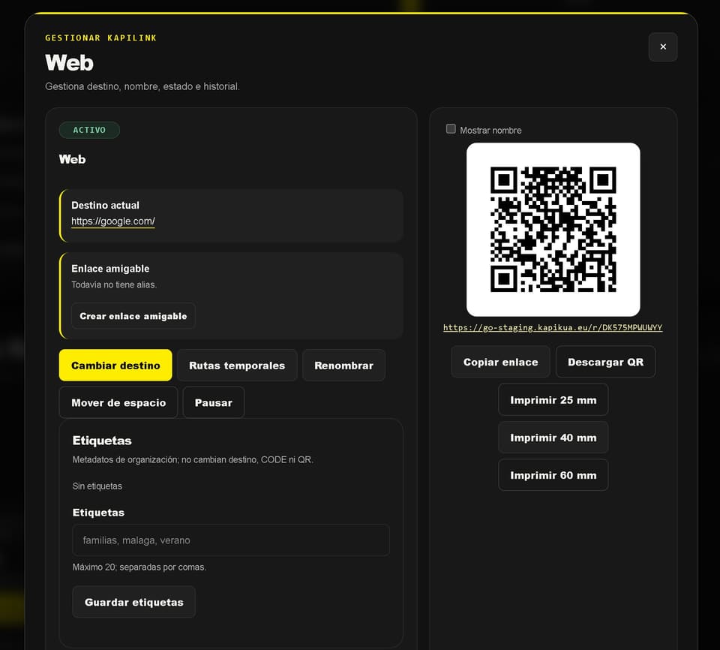Download the QR with Descargar QR
The image size is (720, 650).
606,362
